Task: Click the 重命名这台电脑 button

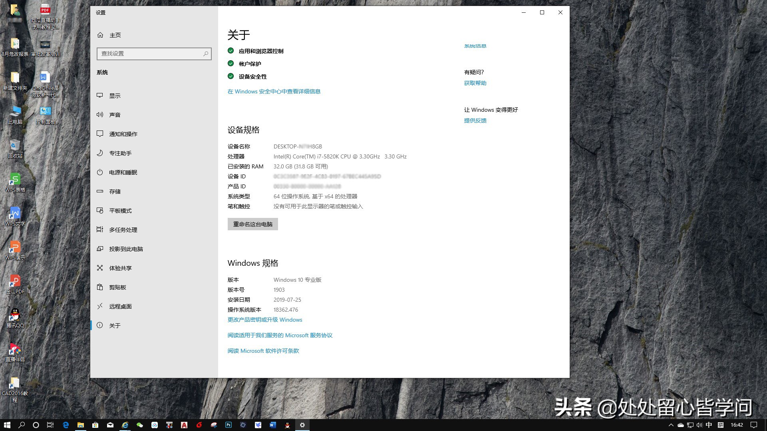Action: click(252, 224)
